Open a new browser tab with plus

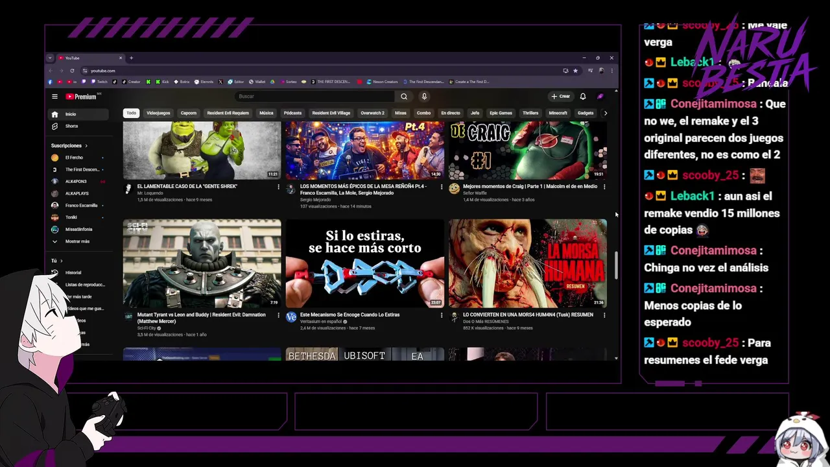[x=131, y=58]
